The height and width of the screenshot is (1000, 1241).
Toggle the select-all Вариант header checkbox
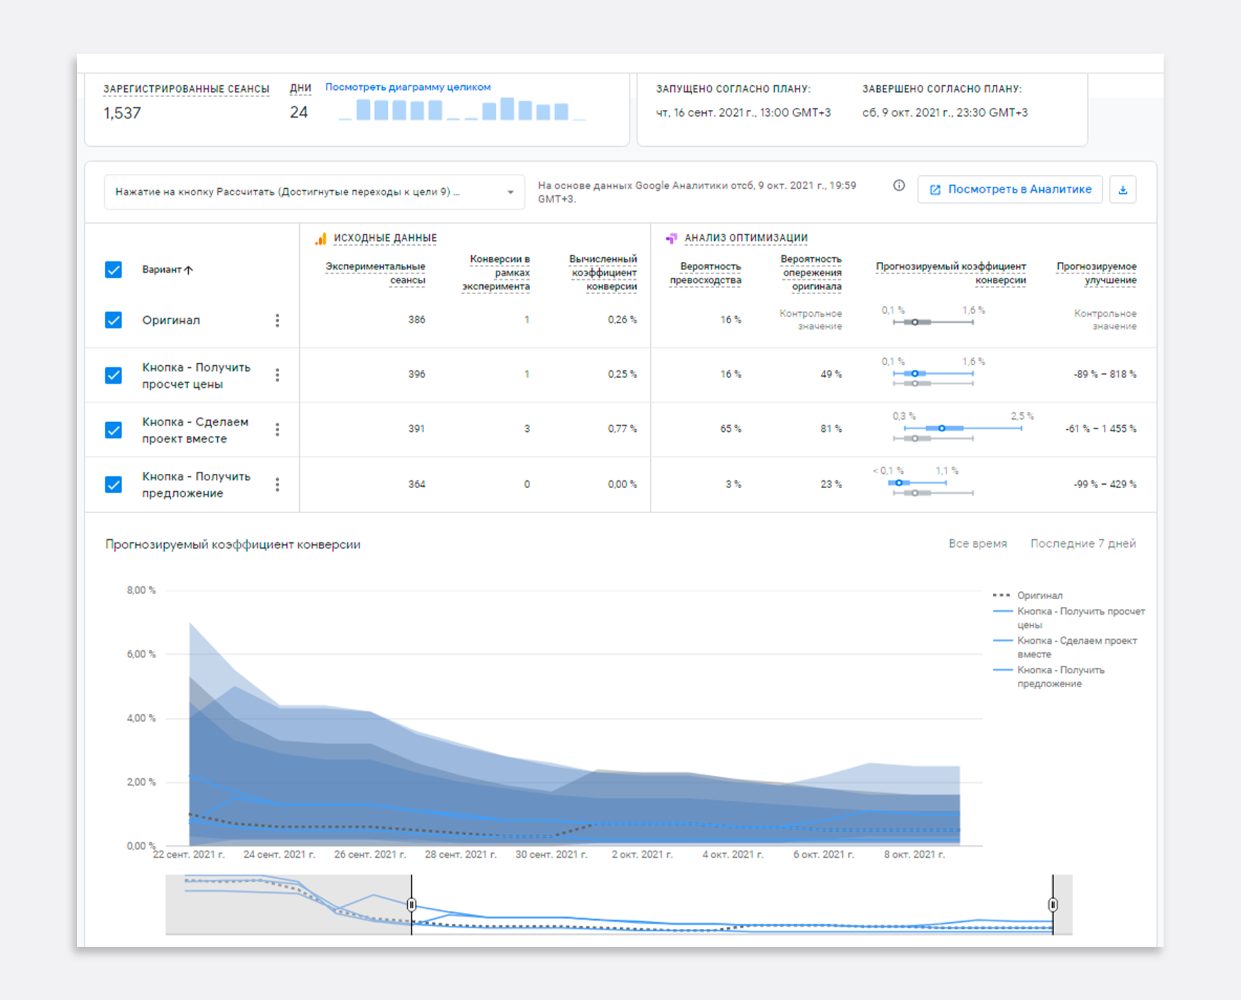114,270
